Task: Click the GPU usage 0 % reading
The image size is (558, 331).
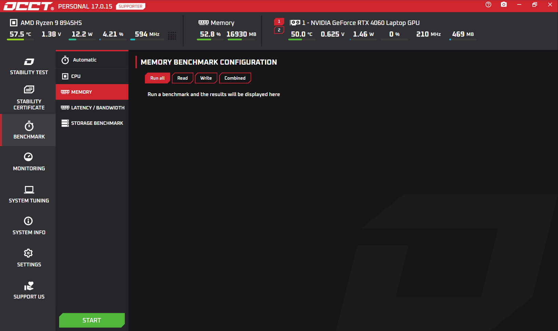Action: pyautogui.click(x=394, y=34)
